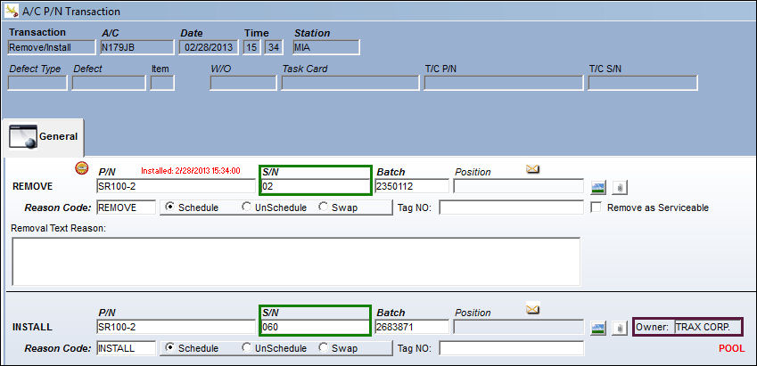Viewport: 757px width, 366px height.
Task: Click the application icon in the title bar
Action: pos(12,11)
